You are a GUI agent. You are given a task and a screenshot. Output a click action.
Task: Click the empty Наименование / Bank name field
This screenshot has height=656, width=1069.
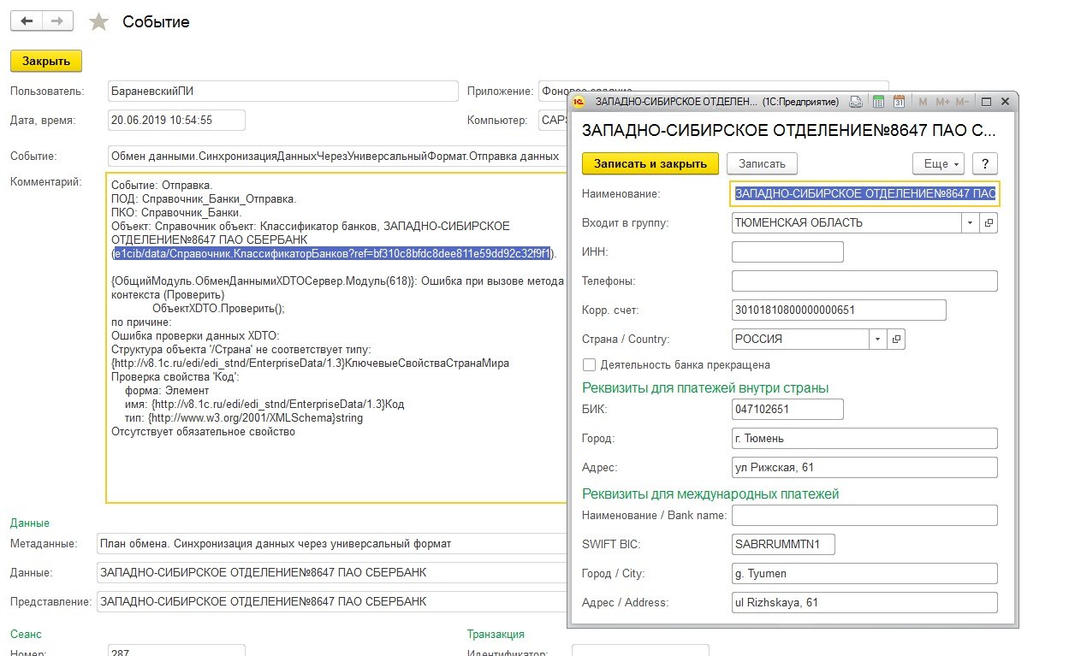865,515
